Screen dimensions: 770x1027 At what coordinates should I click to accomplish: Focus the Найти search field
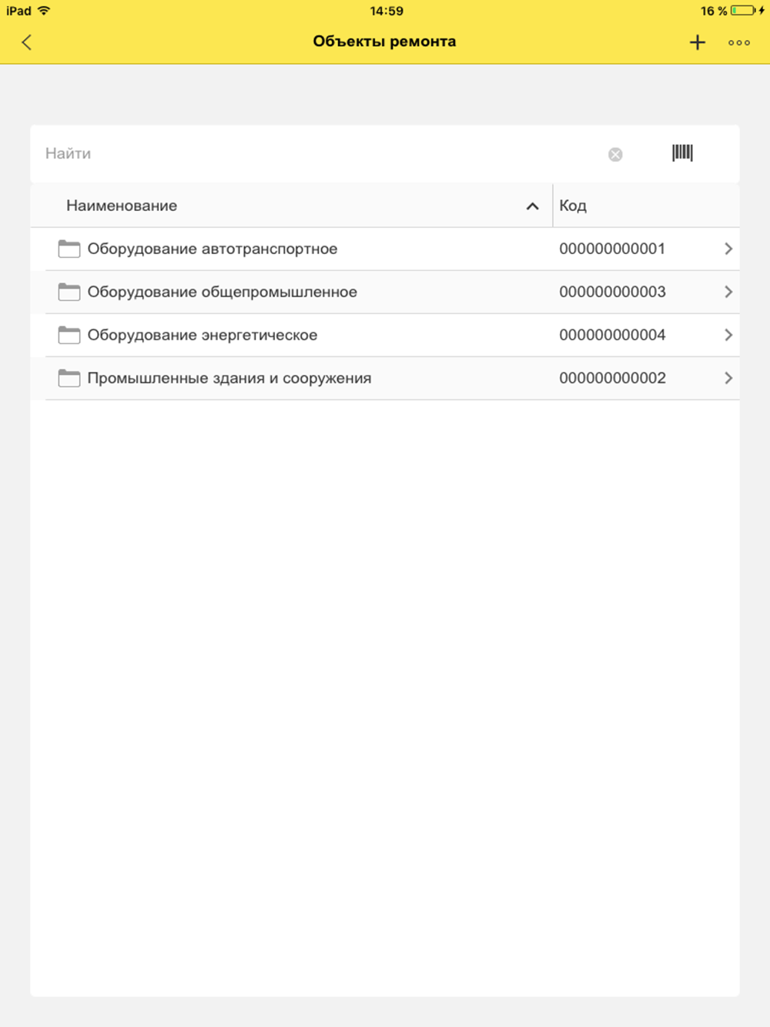pos(308,153)
